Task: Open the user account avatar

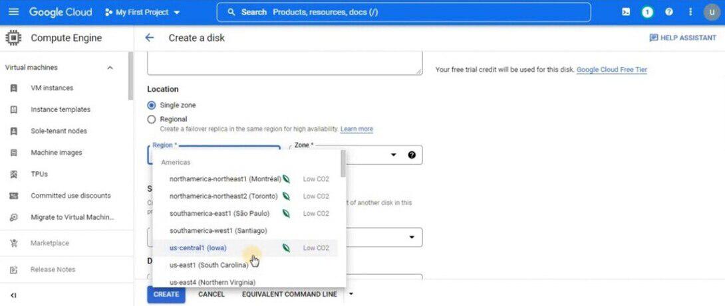Action: pos(712,13)
